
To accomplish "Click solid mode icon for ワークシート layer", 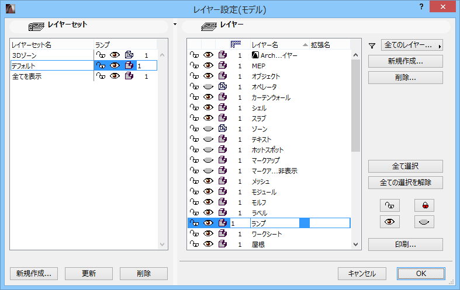I will coord(223,234).
